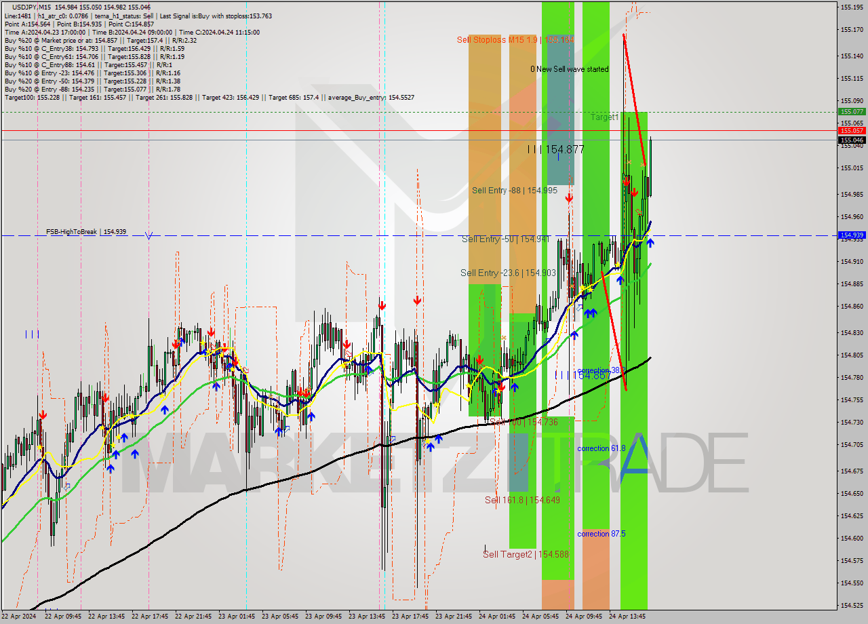
Task: Click the 23 Apr 01:45 time label
Action: coord(235,617)
